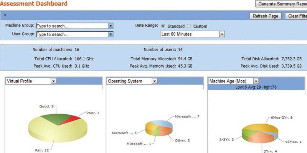Focus the User Group search field
This screenshot has width=307, height=153.
[x=72, y=34]
